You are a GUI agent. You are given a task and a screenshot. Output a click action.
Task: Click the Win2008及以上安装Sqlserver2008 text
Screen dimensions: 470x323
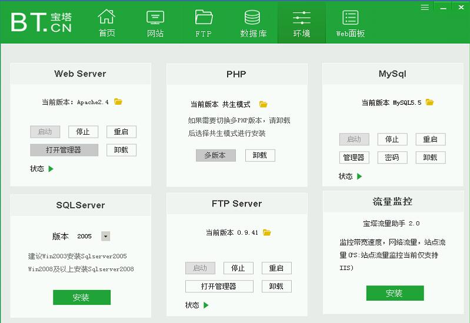click(81, 269)
